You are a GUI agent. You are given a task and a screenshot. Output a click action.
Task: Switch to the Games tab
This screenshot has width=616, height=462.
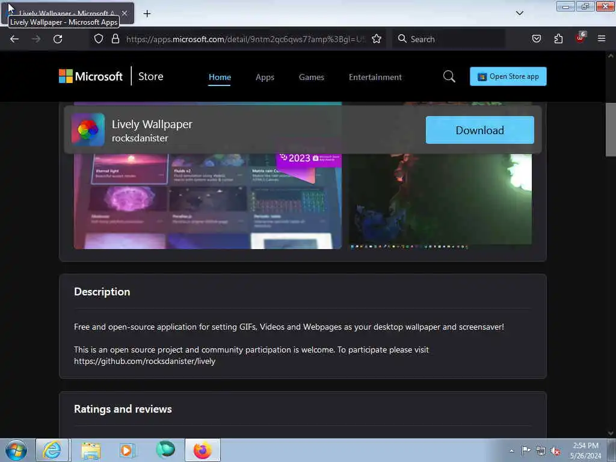pyautogui.click(x=311, y=77)
